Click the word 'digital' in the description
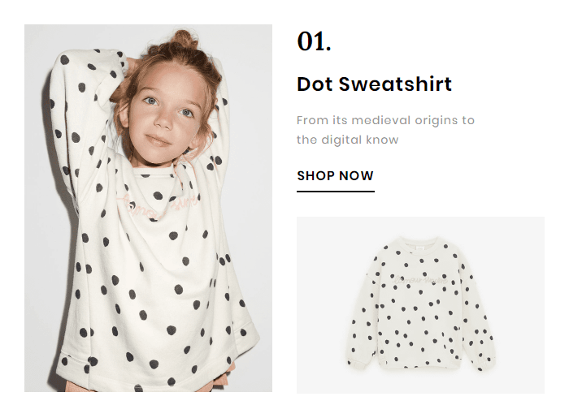The width and height of the screenshot is (569, 418). click(343, 140)
